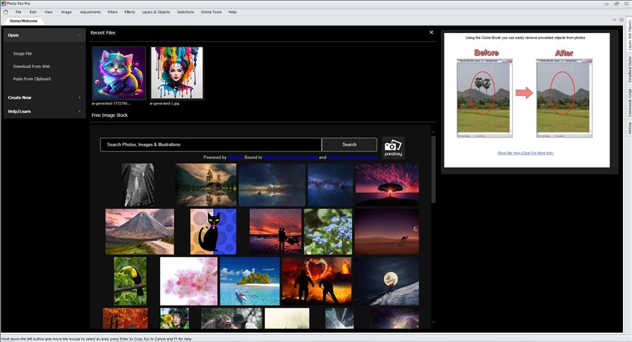Viewport: 632px width, 342px height.
Task: Switch to the Home/Welcome tab
Action: pos(22,20)
